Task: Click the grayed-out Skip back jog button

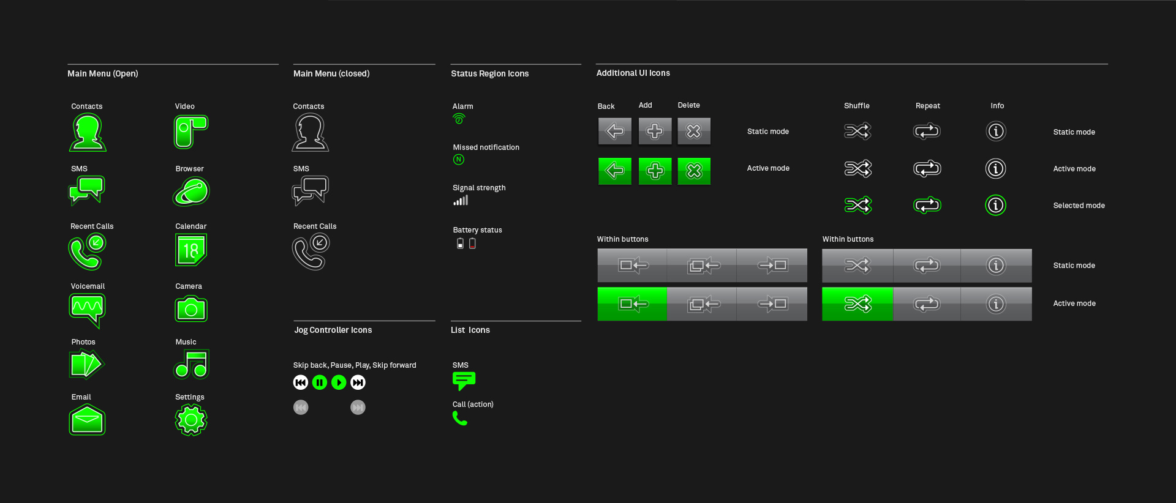Action: [x=301, y=407]
